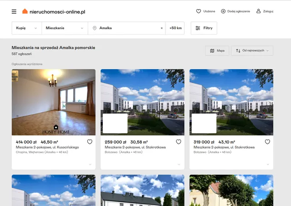Show listings on Mapa

click(x=217, y=50)
